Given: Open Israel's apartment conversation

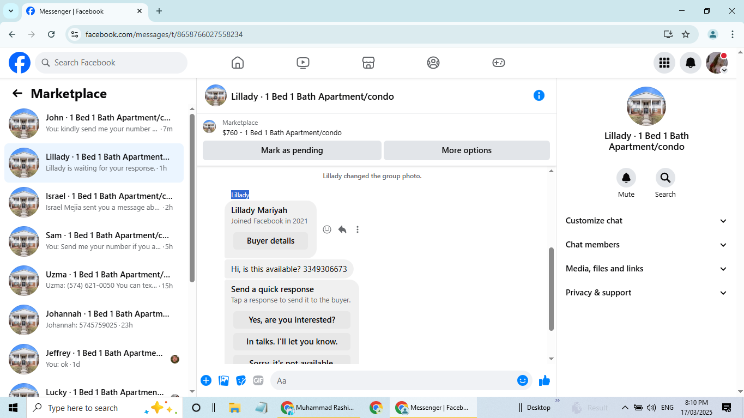Looking at the screenshot, I should (x=94, y=202).
